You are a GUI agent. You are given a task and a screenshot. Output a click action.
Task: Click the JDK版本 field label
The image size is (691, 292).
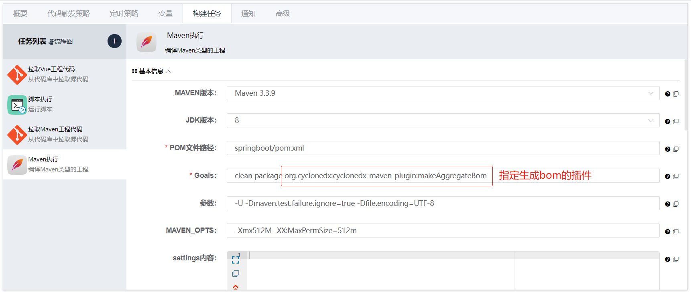click(x=201, y=120)
